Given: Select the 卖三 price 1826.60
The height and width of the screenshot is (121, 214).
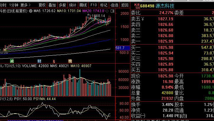Looking at the screenshot, I should [166, 30].
